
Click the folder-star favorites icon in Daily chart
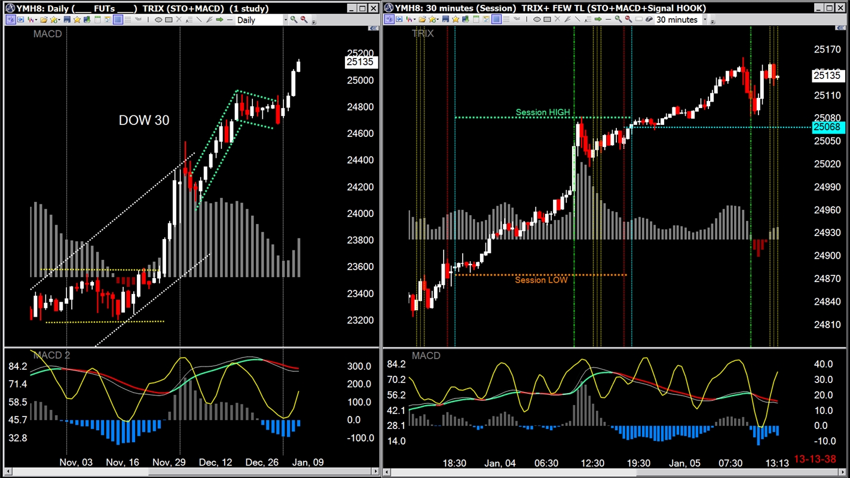click(x=53, y=20)
